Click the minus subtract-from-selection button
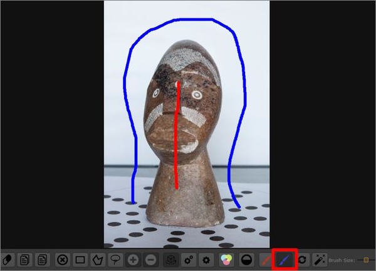The height and width of the screenshot is (271, 376). click(x=151, y=260)
